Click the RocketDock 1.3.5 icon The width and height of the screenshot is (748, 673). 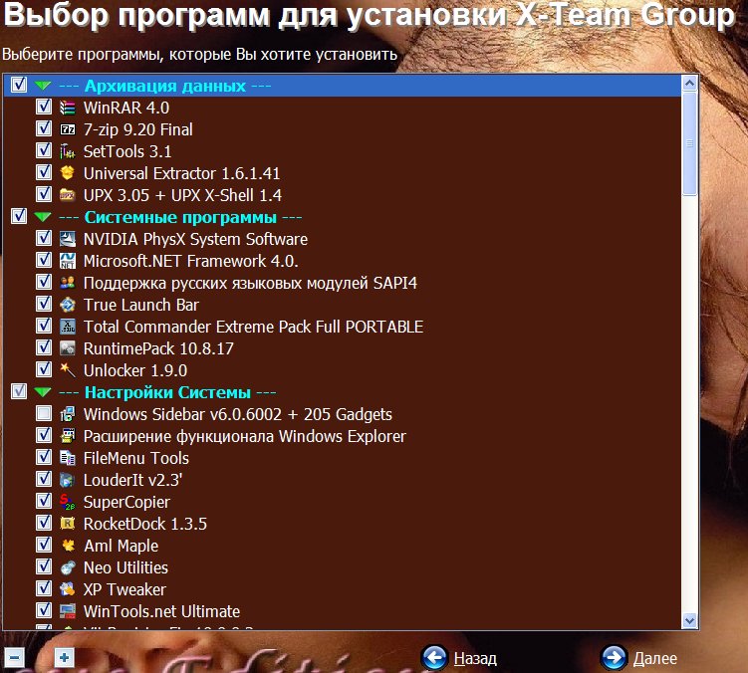[x=68, y=524]
